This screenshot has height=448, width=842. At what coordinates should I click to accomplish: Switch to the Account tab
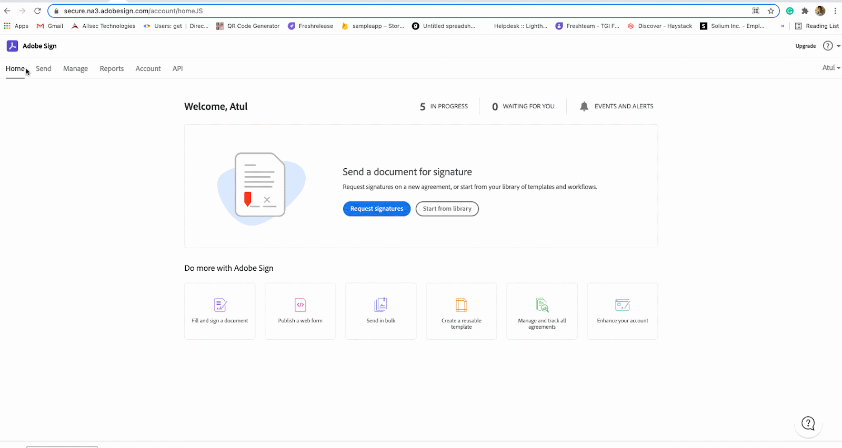point(148,68)
